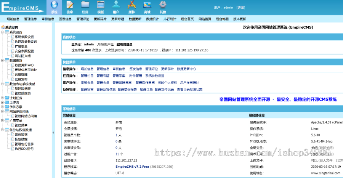Collapse the 网站多访问端 tree folder
Screen dimensions: 343x178
pos(2,111)
